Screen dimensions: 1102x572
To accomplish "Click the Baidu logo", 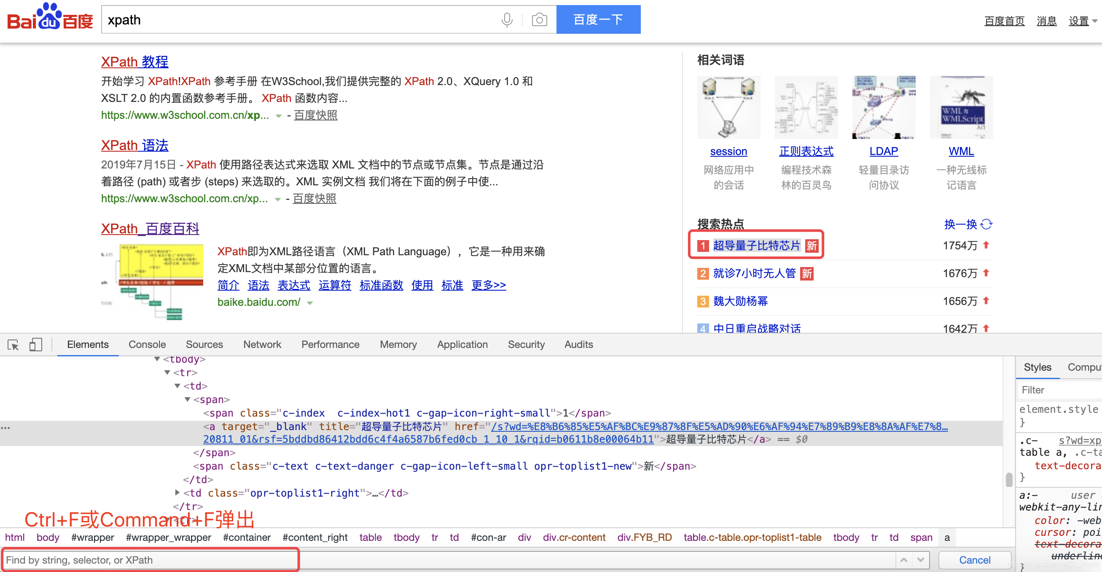I will click(50, 18).
